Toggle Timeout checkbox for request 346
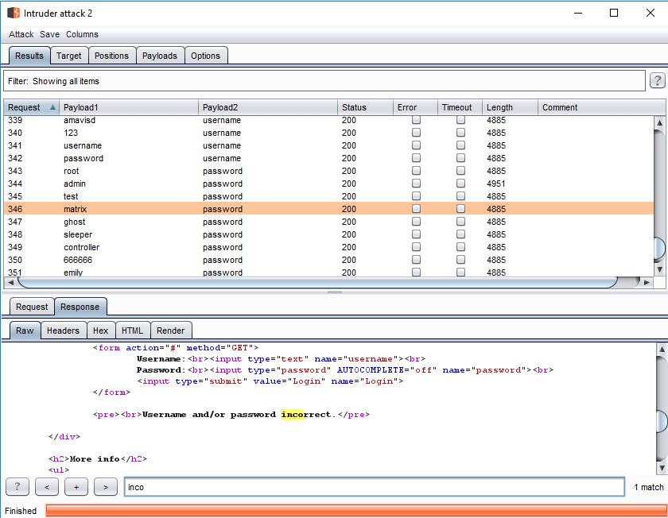This screenshot has height=518, width=668. point(460,209)
